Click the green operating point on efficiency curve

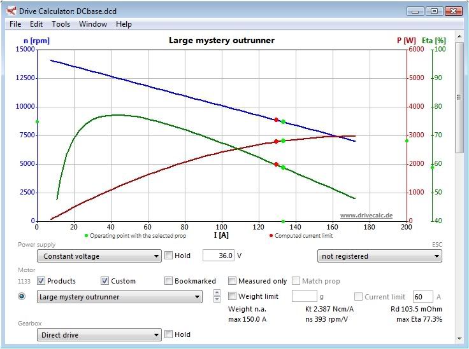283,168
